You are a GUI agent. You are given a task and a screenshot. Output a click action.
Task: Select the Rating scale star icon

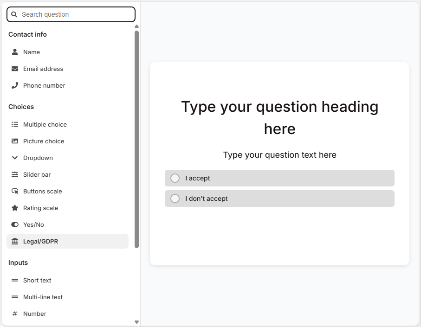tap(15, 208)
